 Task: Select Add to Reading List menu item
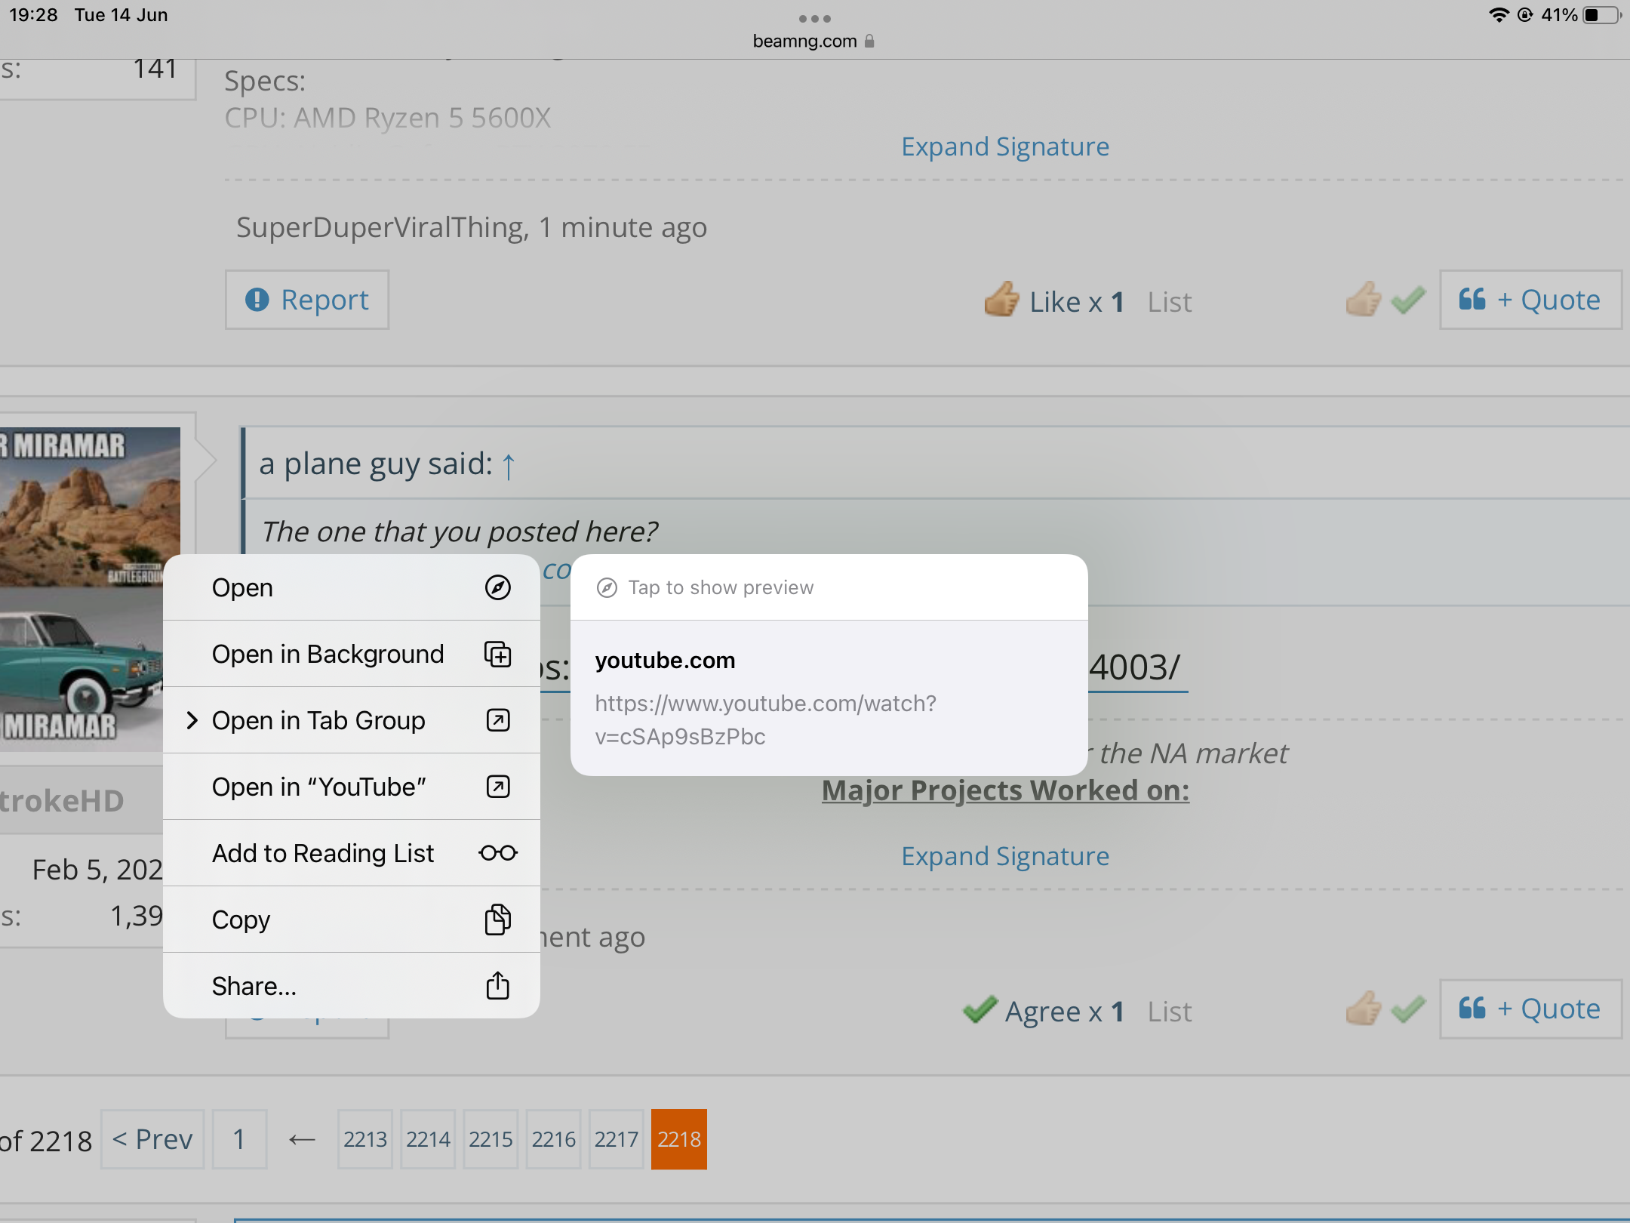click(323, 853)
